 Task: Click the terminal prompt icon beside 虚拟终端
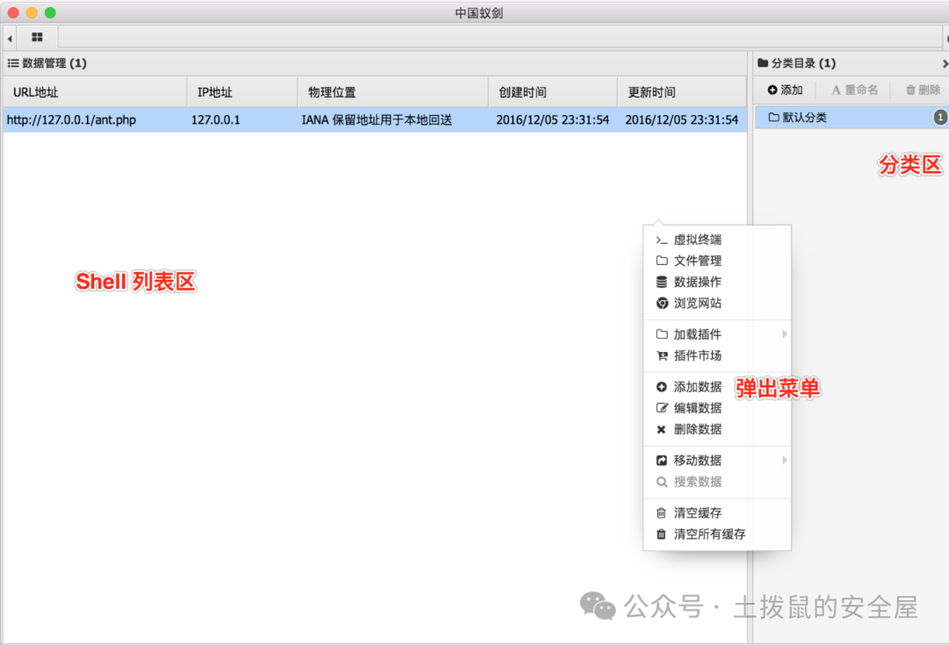tap(662, 240)
